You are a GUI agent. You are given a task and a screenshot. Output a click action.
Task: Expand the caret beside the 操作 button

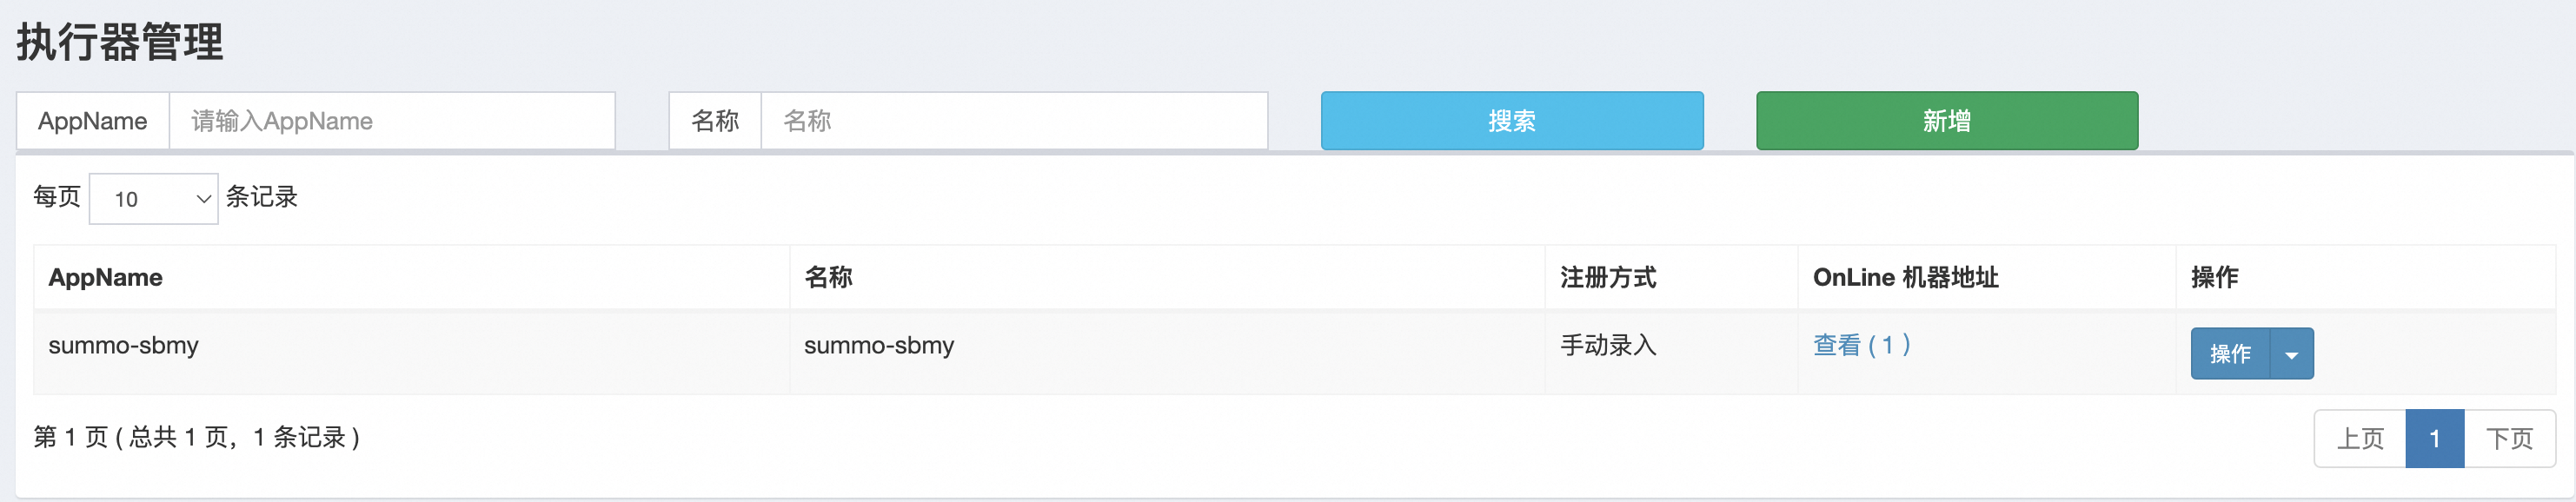coord(2291,354)
